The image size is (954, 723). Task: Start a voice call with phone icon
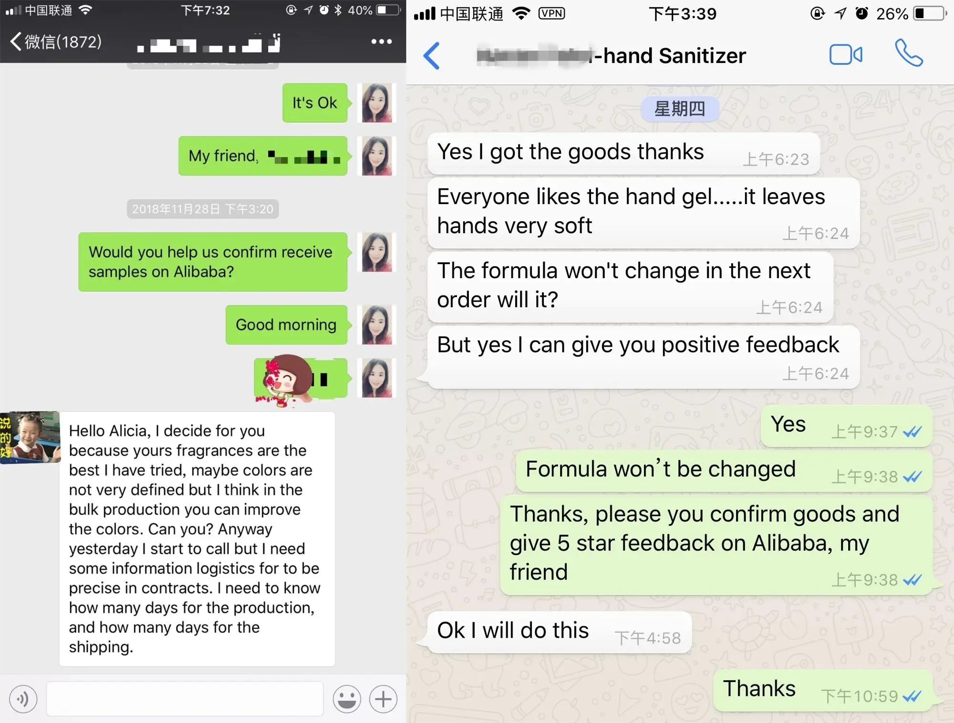909,53
